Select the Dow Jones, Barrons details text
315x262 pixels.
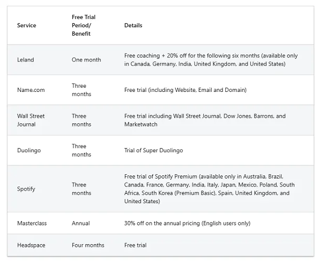(205, 120)
